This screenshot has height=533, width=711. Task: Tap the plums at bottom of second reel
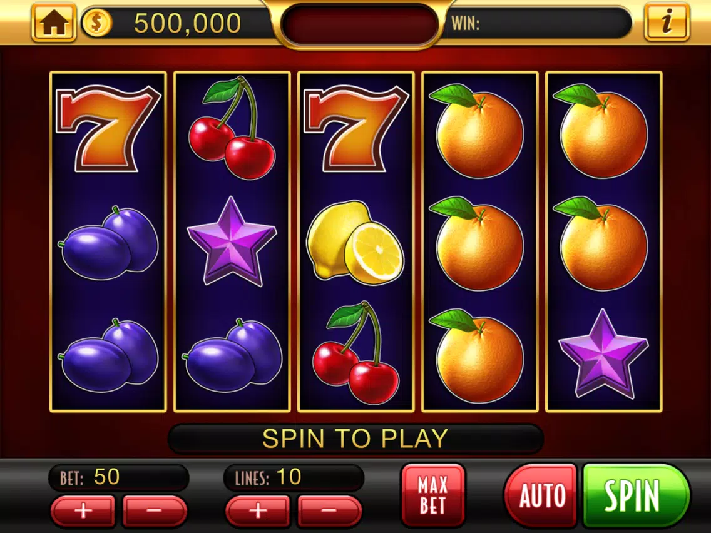pyautogui.click(x=232, y=355)
